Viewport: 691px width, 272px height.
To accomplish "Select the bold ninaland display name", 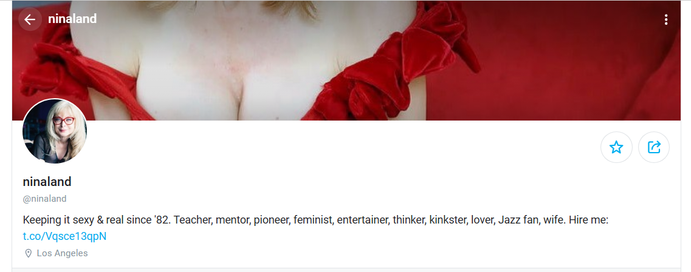I will coord(47,182).
